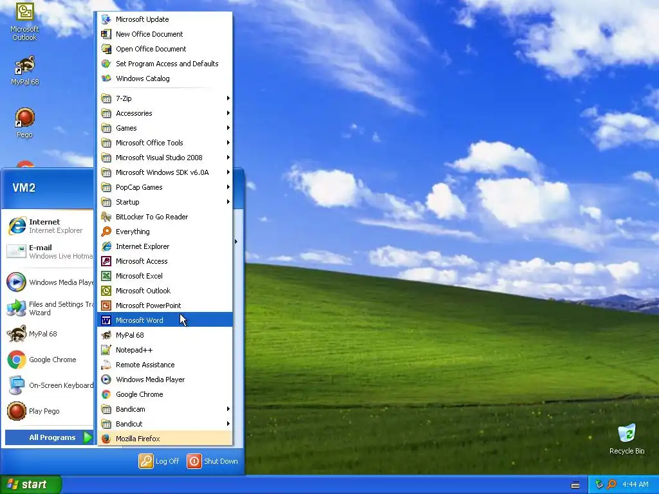Viewport: 659px width, 494px height.
Task: Open E-mail Windows Live Hotmail entry
Action: [x=49, y=252]
